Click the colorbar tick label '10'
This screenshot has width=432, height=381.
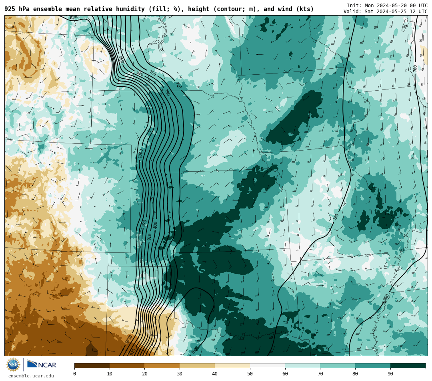click(110, 373)
